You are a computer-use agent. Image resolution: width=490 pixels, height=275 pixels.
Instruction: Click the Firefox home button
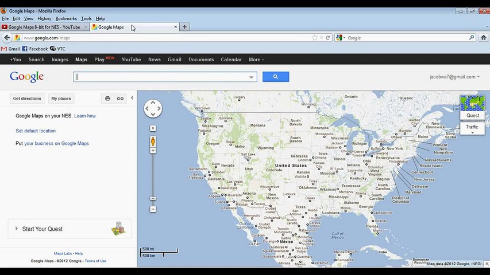coord(484,38)
